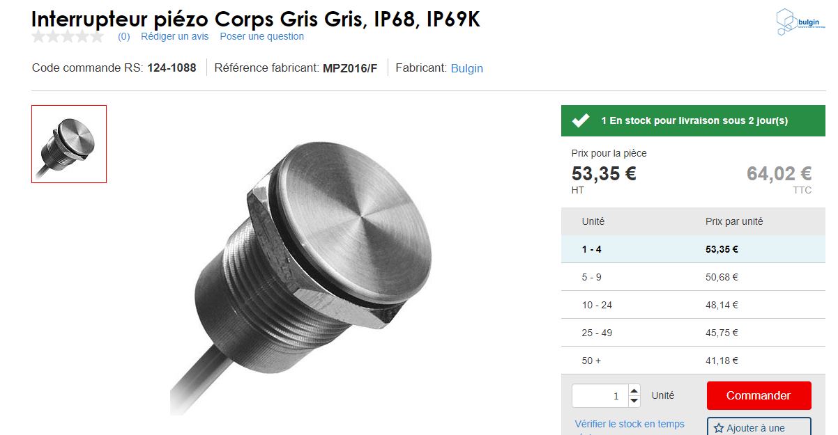Open the Rédiger un avis link
The image size is (838, 435).
pyautogui.click(x=174, y=36)
